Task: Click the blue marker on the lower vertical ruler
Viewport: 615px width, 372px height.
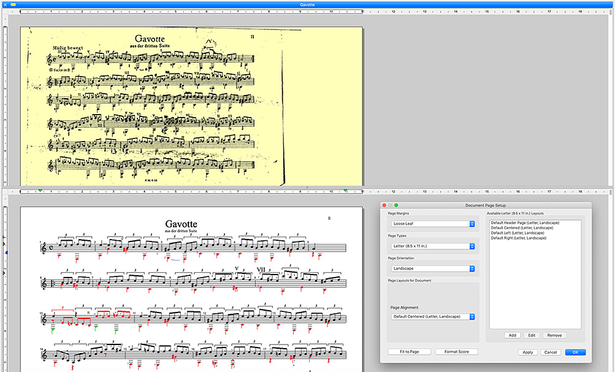Action: tap(6, 252)
